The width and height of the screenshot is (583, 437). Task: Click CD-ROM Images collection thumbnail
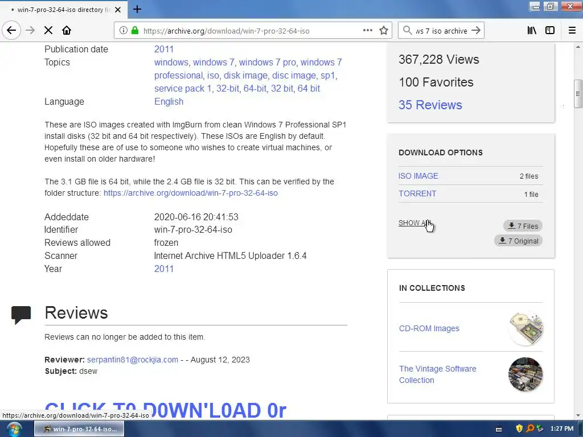(525, 328)
